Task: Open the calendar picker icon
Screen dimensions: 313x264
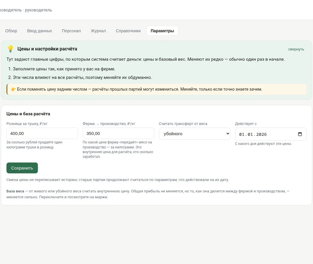Action: click(300, 134)
